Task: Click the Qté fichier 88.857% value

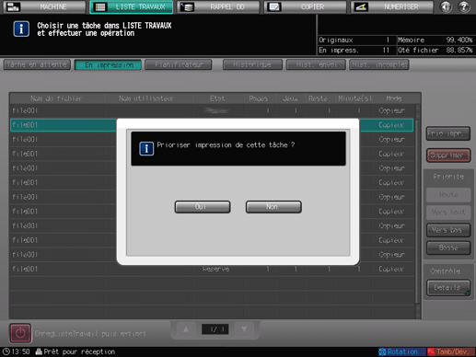Action: pos(459,51)
